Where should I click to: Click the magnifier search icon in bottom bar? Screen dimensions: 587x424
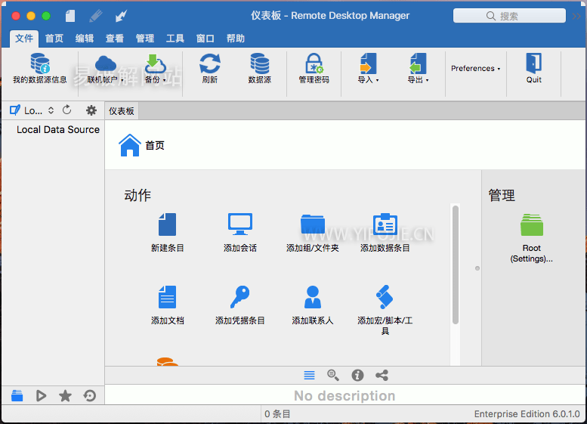point(333,376)
